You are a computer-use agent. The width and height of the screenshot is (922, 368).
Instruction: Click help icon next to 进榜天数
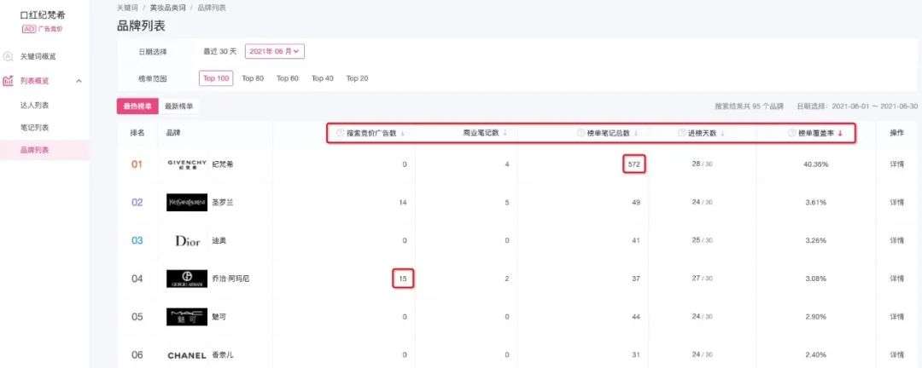pos(681,133)
